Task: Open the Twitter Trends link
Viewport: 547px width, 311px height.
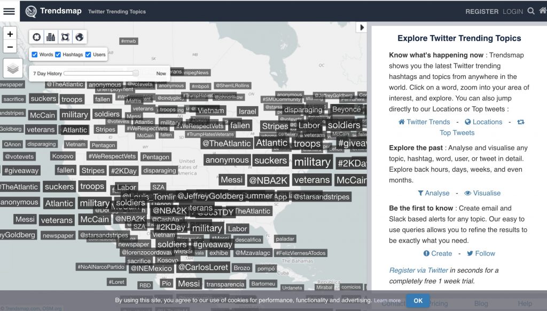Action: click(x=424, y=122)
